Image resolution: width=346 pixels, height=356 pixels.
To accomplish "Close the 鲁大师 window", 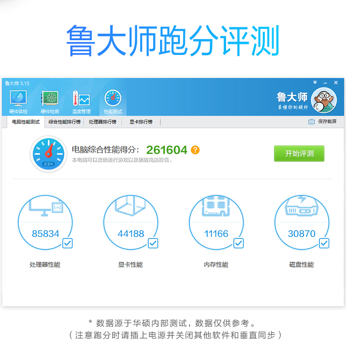I will 336,83.
